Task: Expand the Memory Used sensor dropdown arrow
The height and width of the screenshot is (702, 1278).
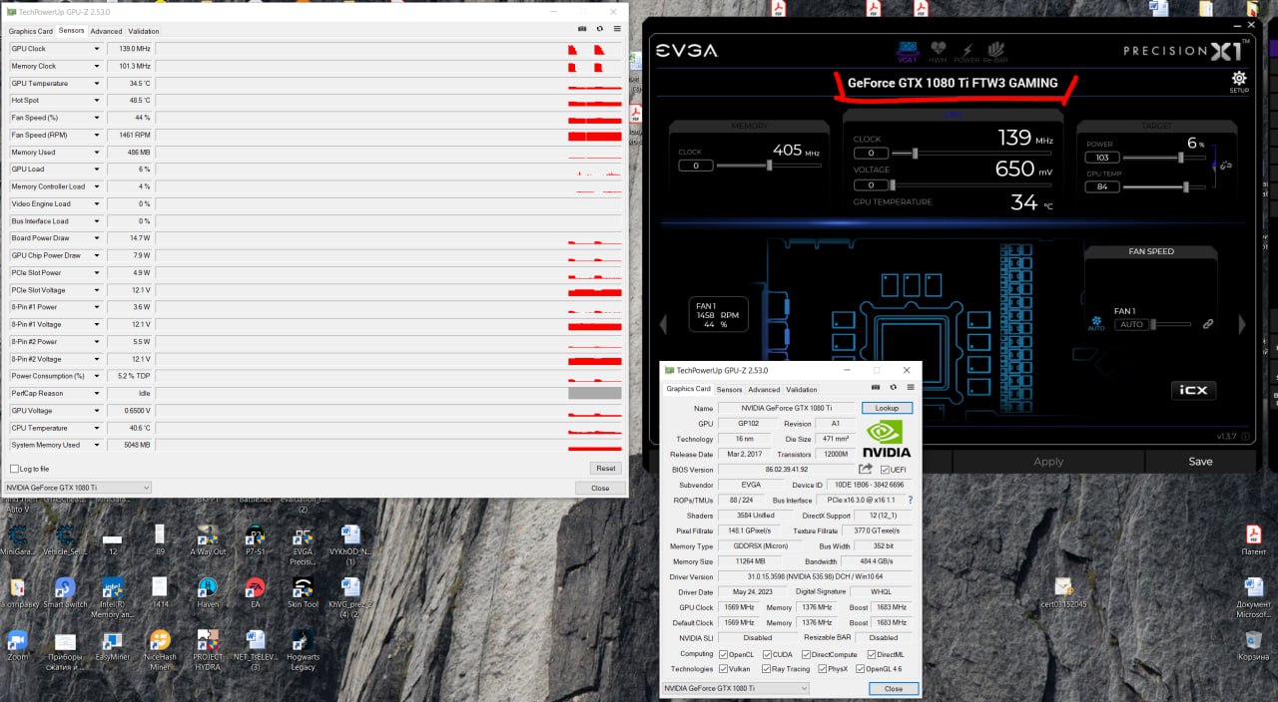Action: (x=97, y=152)
